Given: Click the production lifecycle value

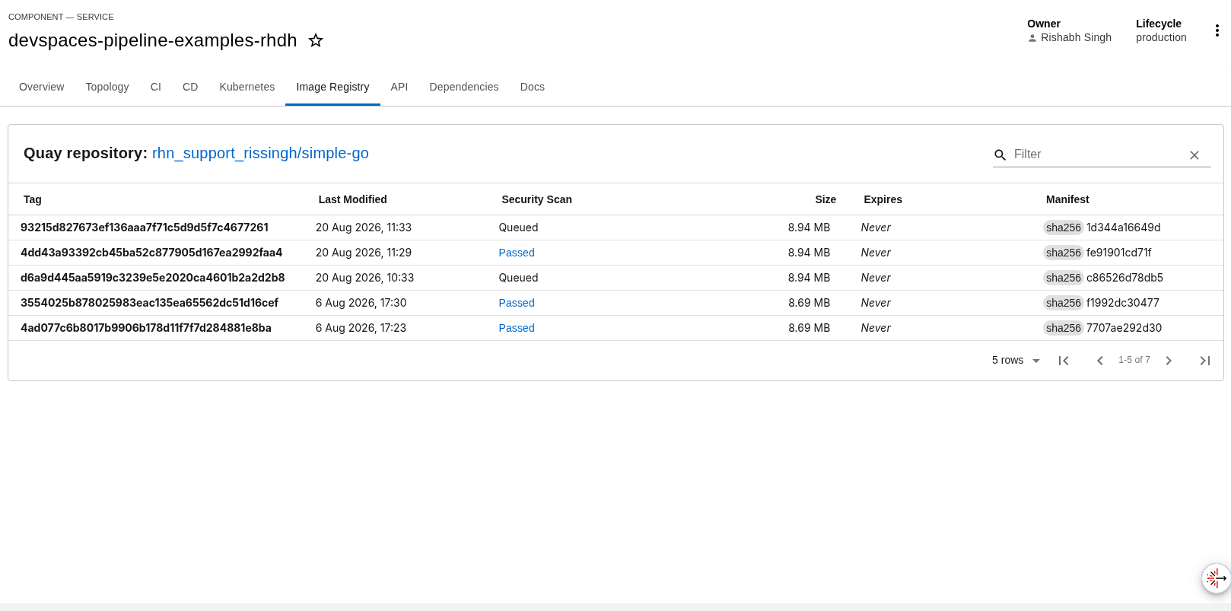Looking at the screenshot, I should click(x=1161, y=37).
